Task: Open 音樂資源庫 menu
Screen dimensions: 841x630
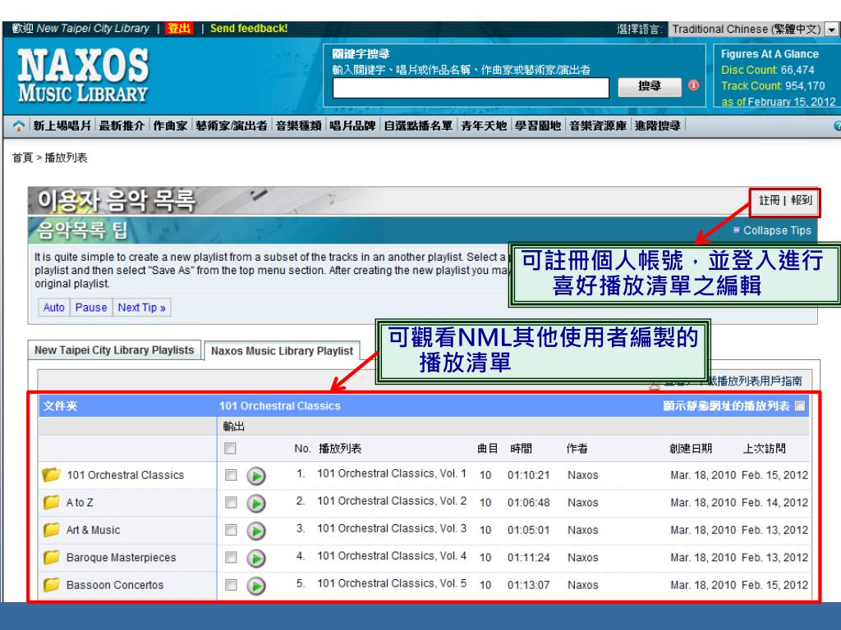Action: coord(598,126)
